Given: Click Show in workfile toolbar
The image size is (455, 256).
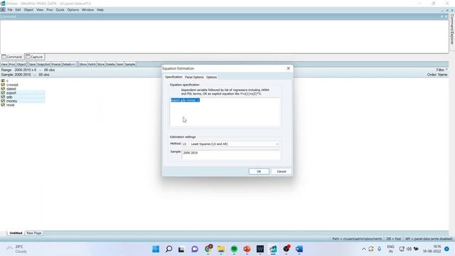Looking at the screenshot, I should tap(83, 65).
